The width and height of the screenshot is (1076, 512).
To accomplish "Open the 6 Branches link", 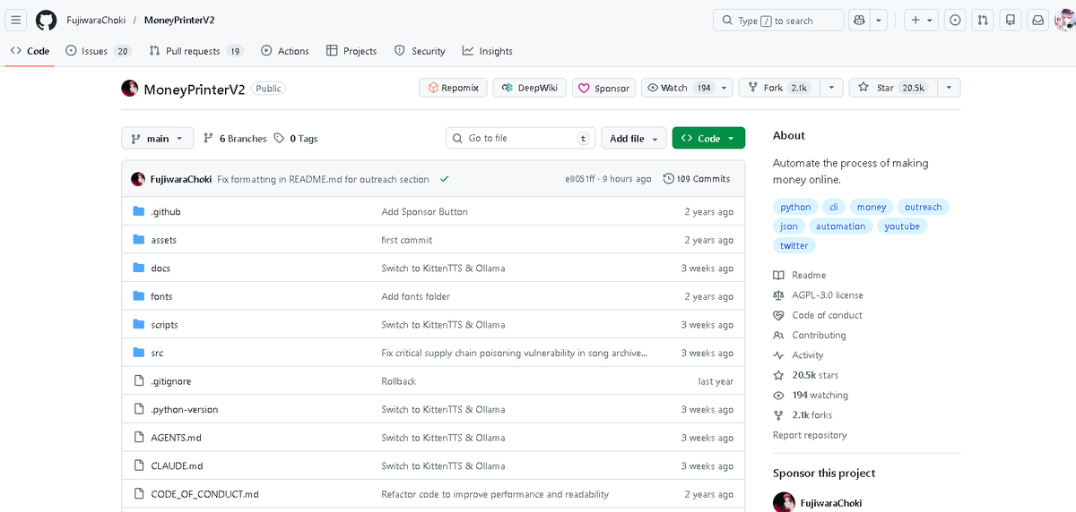I will (x=235, y=139).
